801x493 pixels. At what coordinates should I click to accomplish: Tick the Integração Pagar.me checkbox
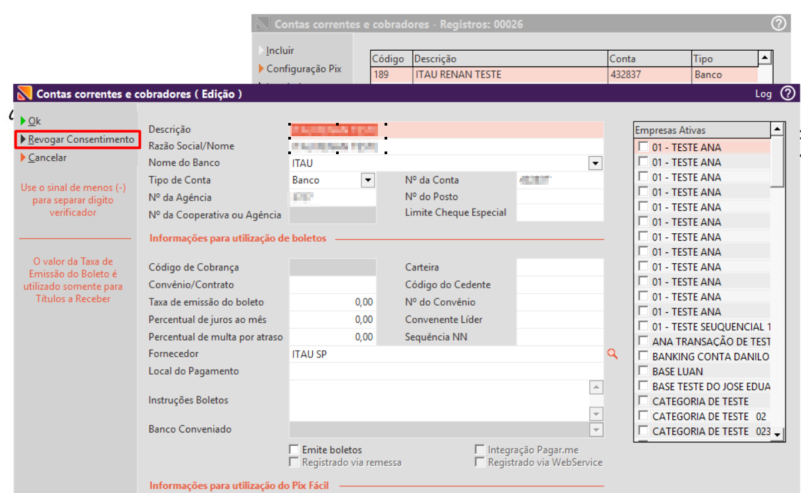[480, 450]
